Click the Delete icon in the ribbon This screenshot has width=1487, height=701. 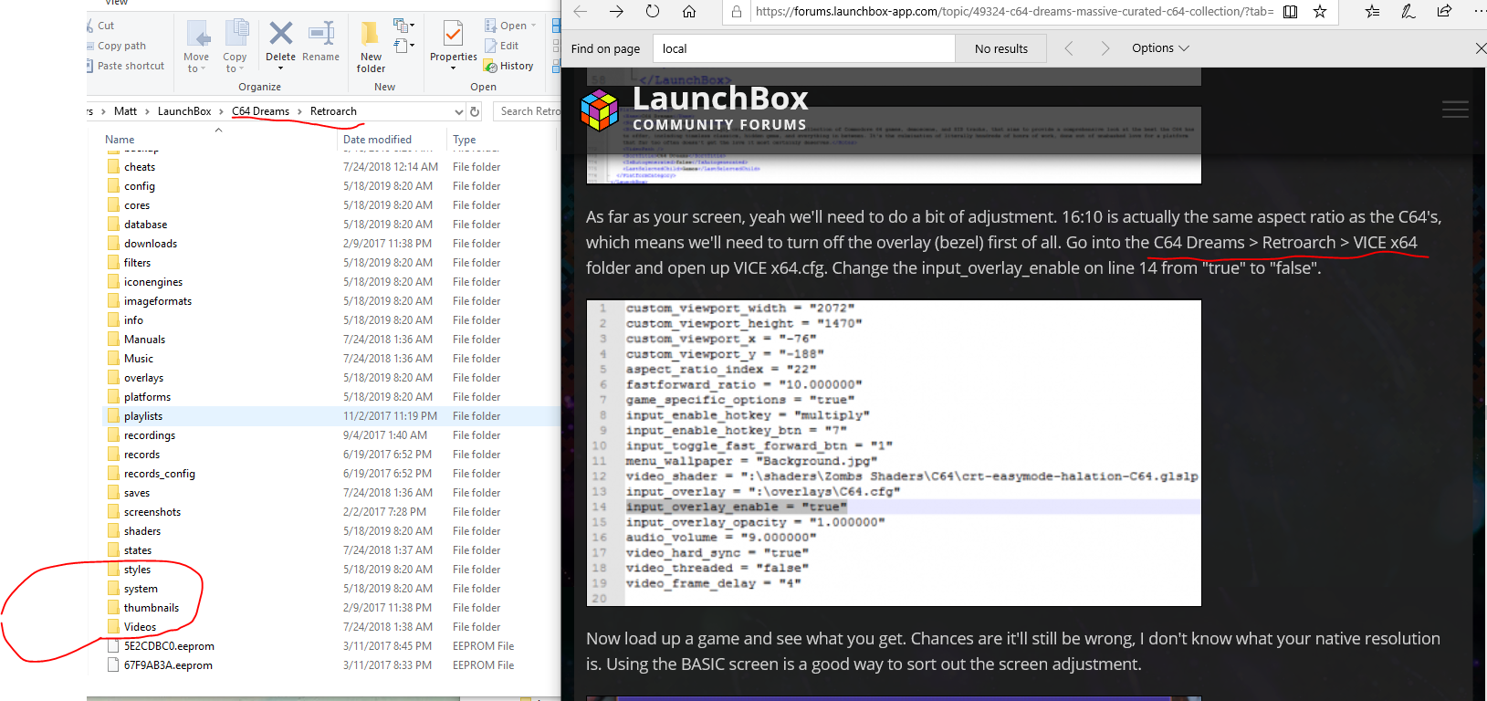[280, 35]
